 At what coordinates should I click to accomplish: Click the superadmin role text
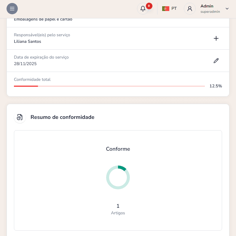tap(210, 12)
